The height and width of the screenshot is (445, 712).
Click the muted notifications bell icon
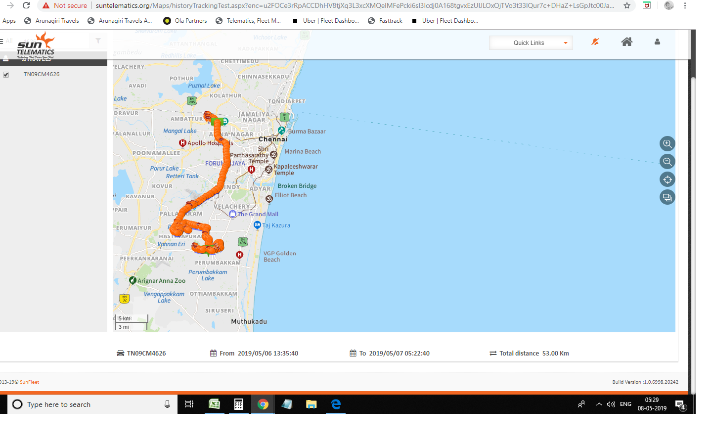pos(595,42)
